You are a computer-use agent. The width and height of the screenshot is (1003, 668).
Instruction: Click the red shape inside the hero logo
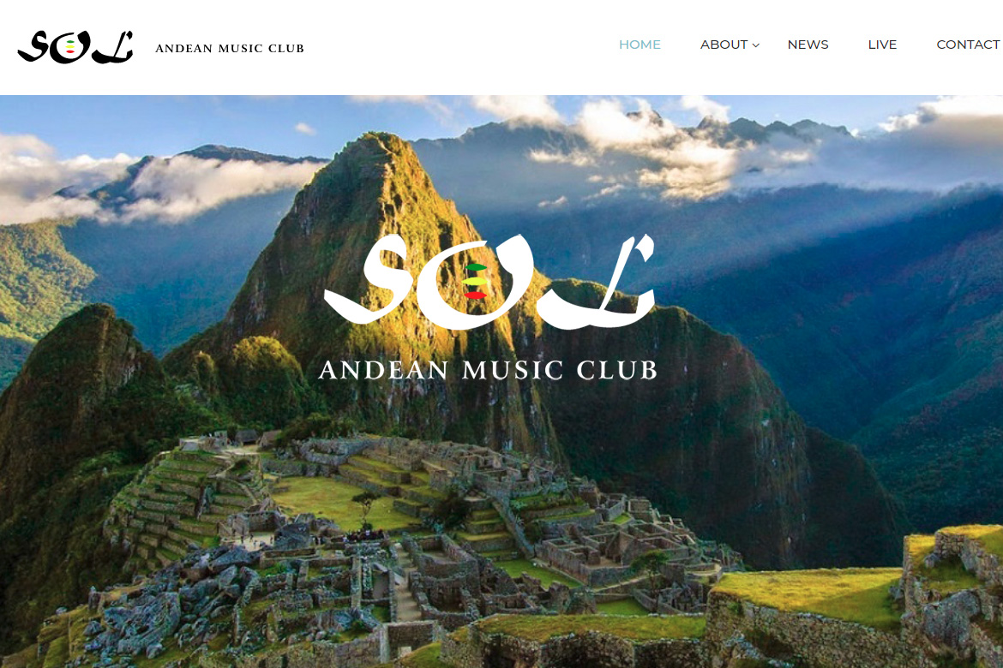point(475,295)
